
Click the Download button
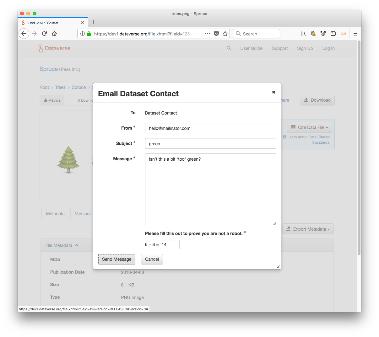(x=317, y=100)
